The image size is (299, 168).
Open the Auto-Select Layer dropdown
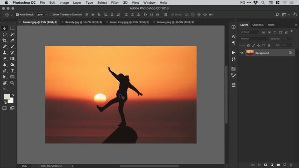pyautogui.click(x=41, y=14)
